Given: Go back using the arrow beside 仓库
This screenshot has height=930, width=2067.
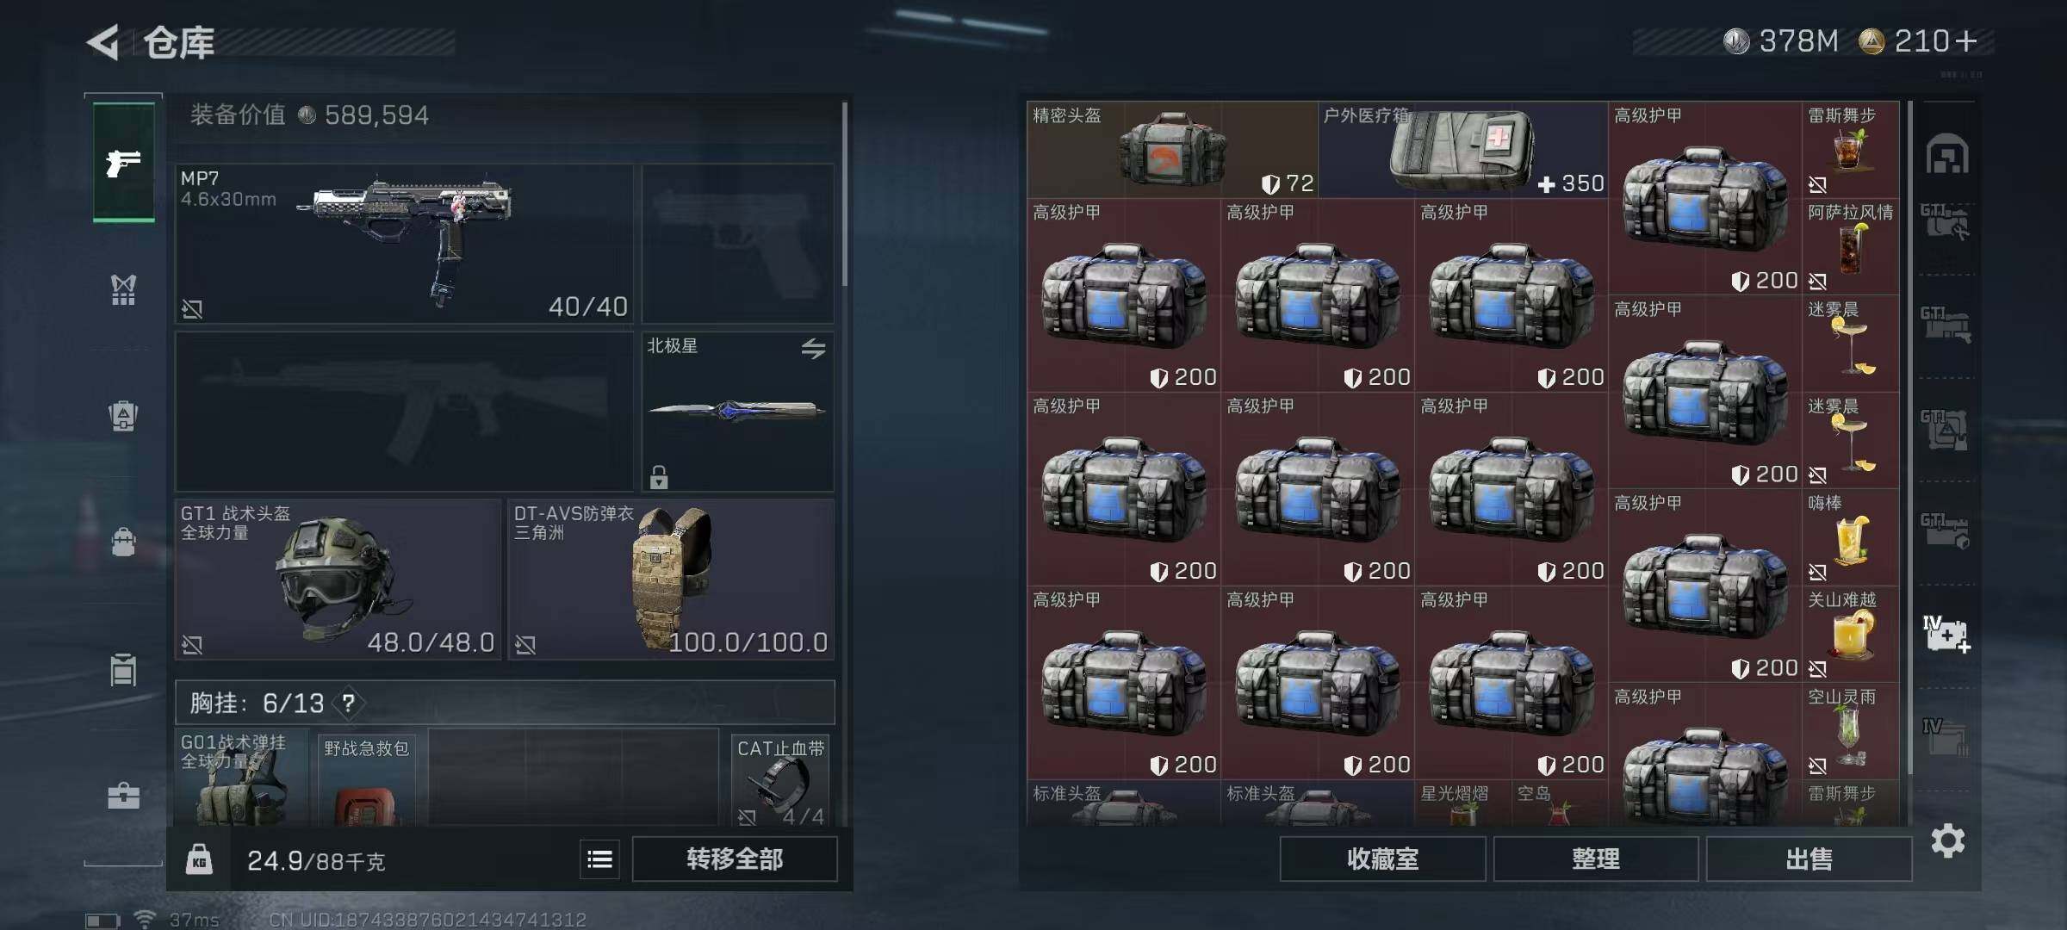Looking at the screenshot, I should [103, 42].
